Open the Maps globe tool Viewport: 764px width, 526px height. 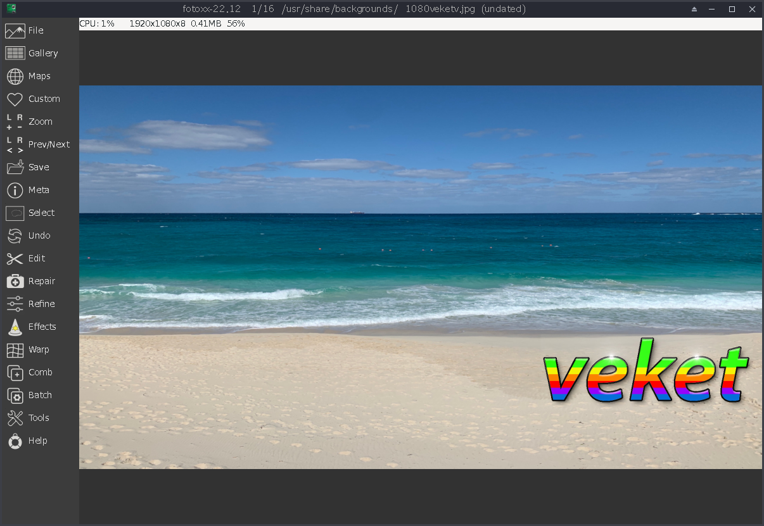29,76
